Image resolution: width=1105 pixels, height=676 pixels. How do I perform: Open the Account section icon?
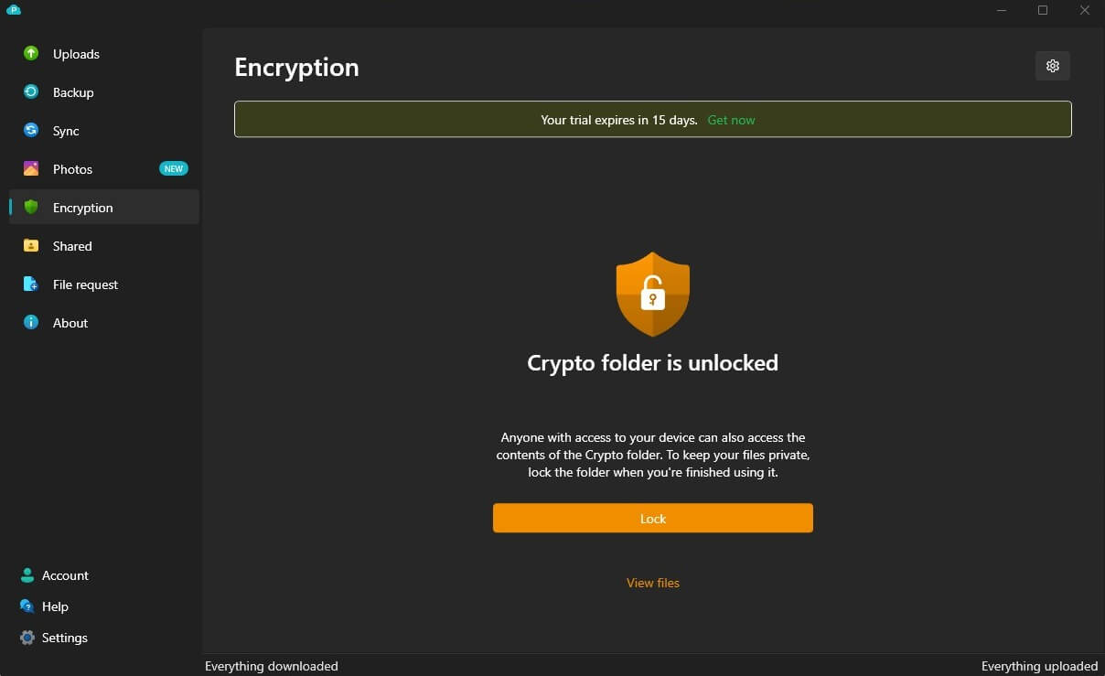(27, 575)
